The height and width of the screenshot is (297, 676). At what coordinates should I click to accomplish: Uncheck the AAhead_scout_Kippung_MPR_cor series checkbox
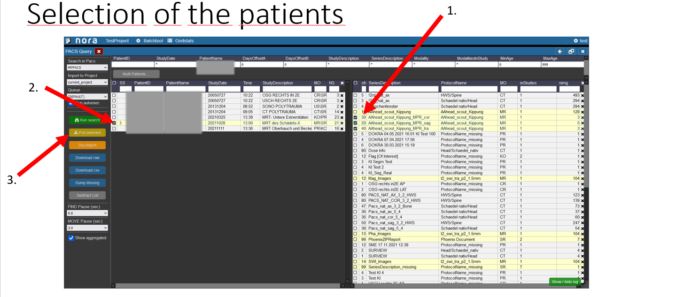coord(355,117)
